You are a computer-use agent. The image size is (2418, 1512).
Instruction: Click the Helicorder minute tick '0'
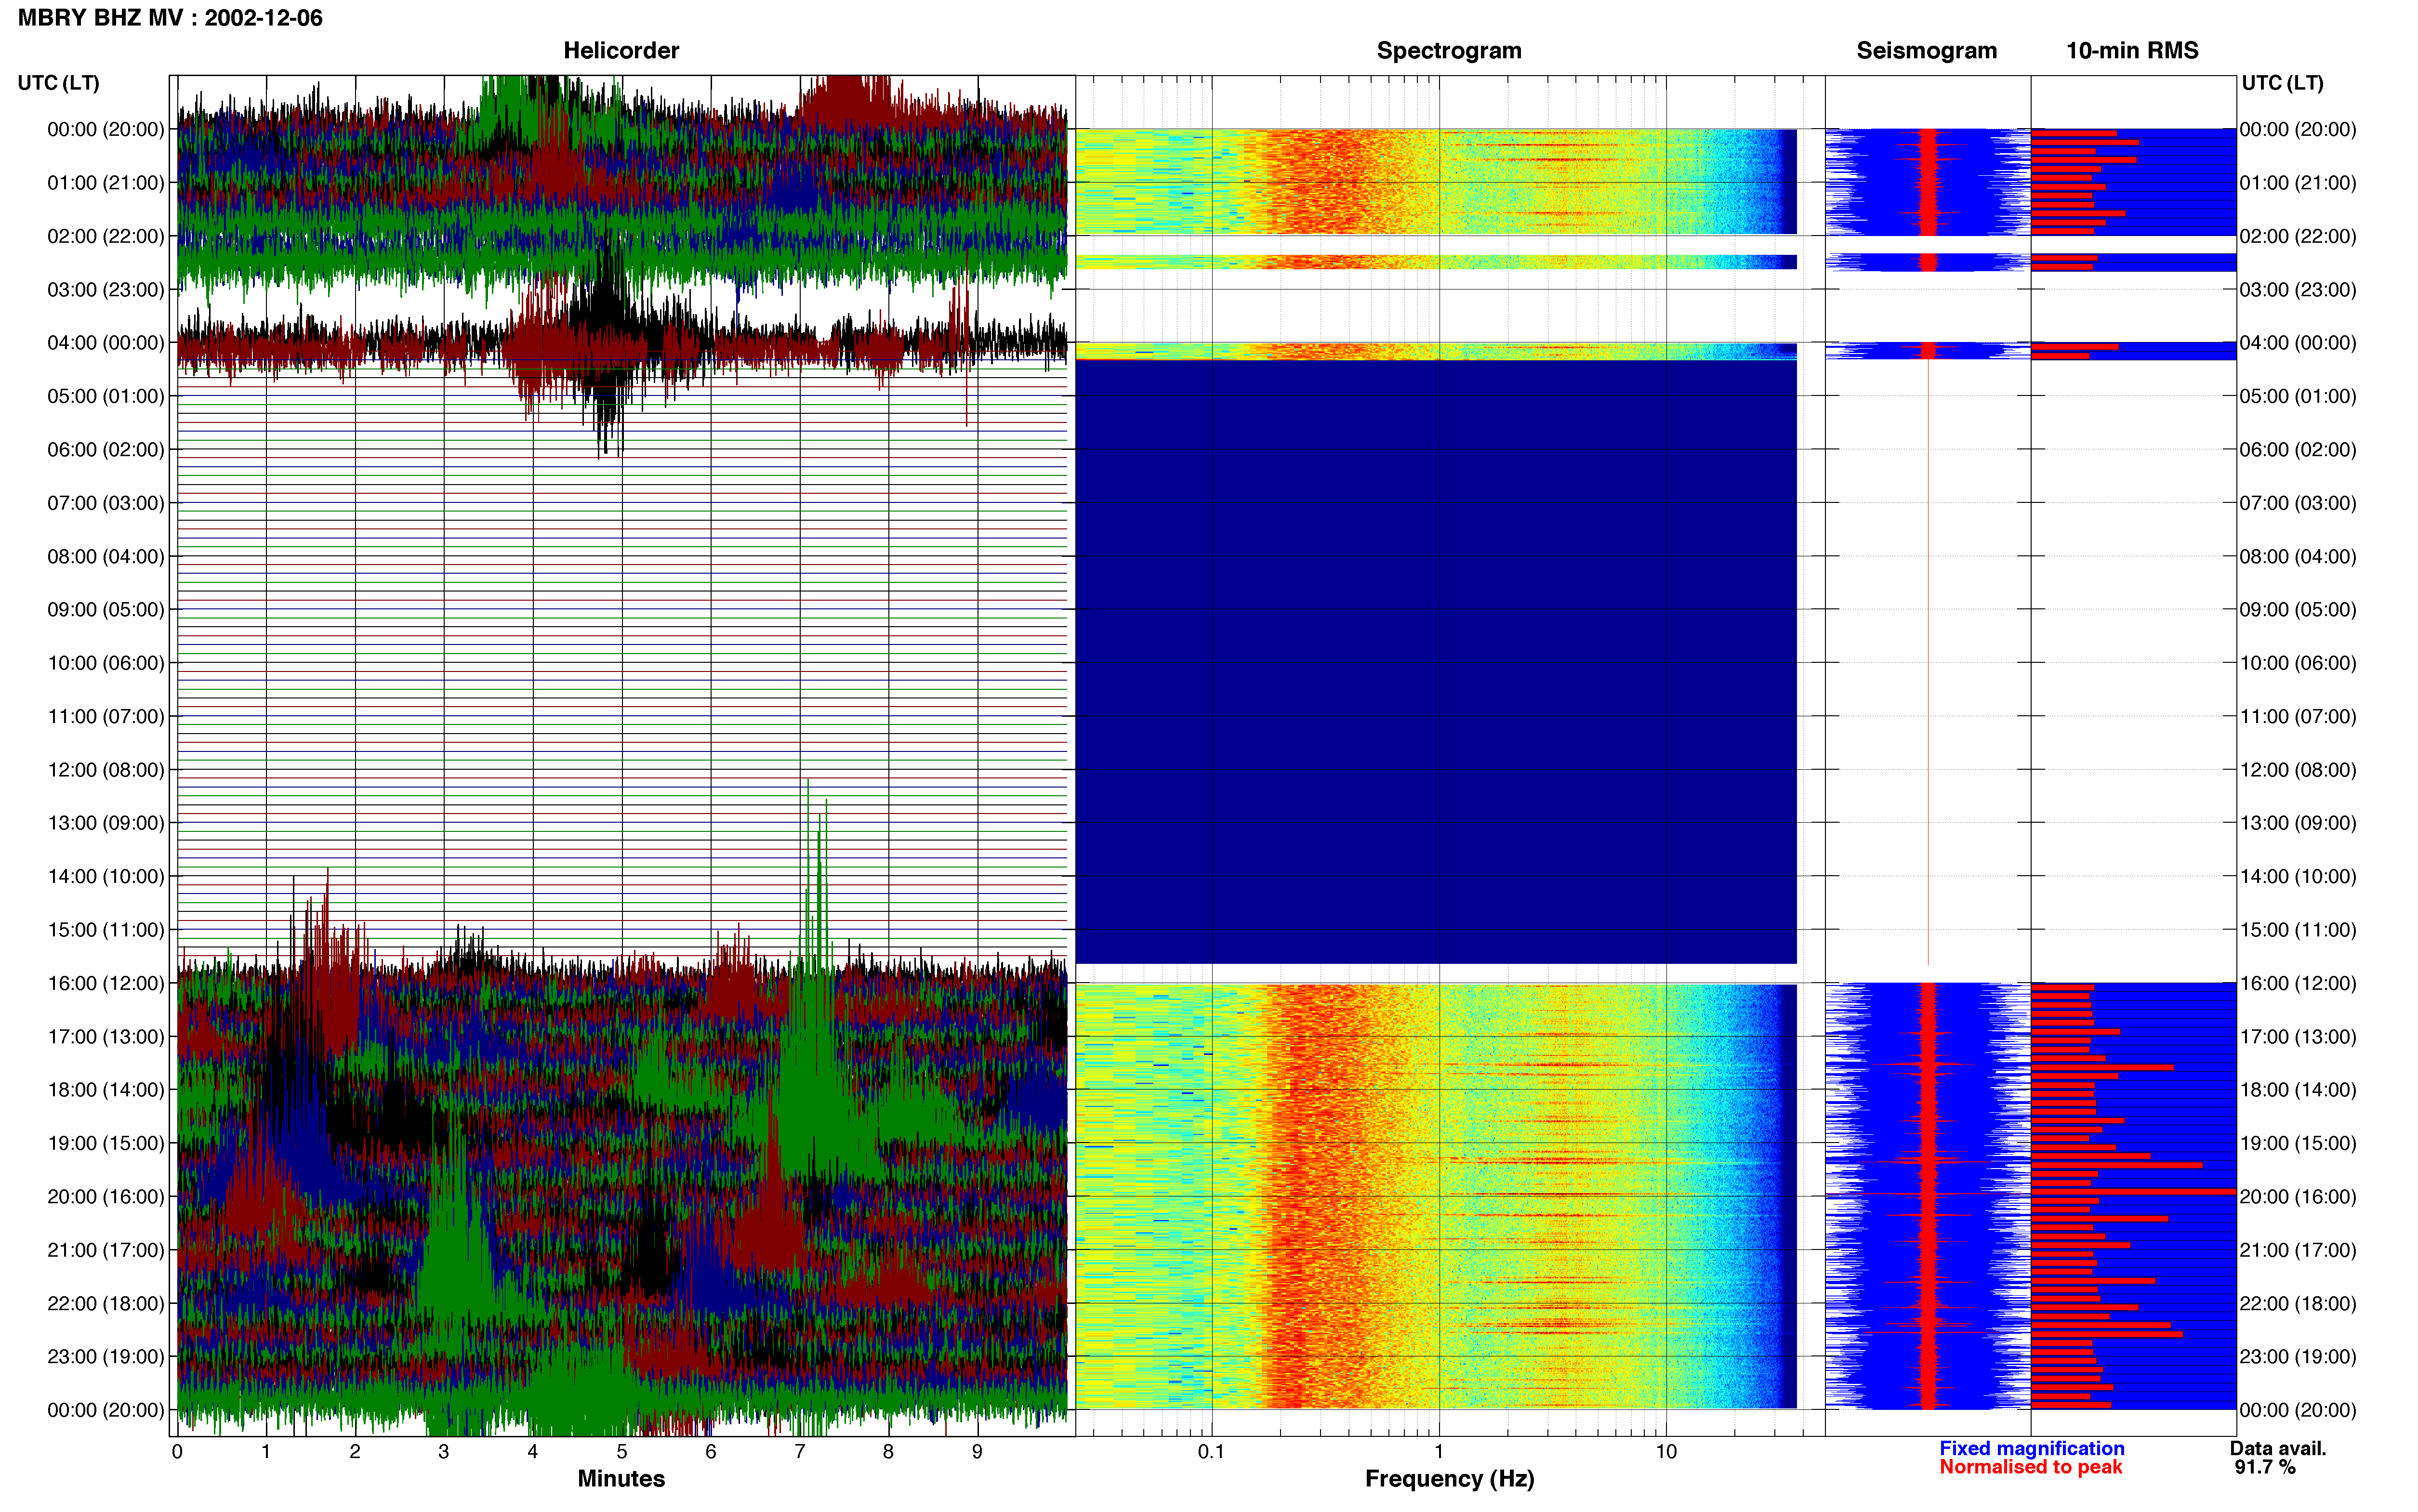pos(177,1452)
